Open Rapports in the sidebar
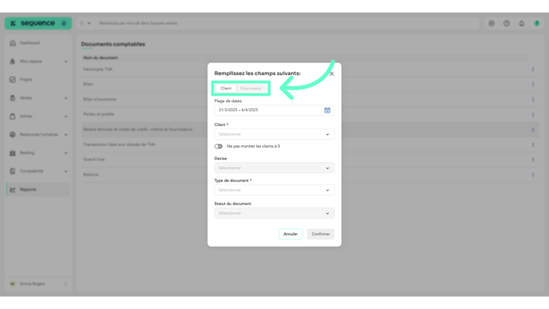The width and height of the screenshot is (549, 309). tap(38, 189)
